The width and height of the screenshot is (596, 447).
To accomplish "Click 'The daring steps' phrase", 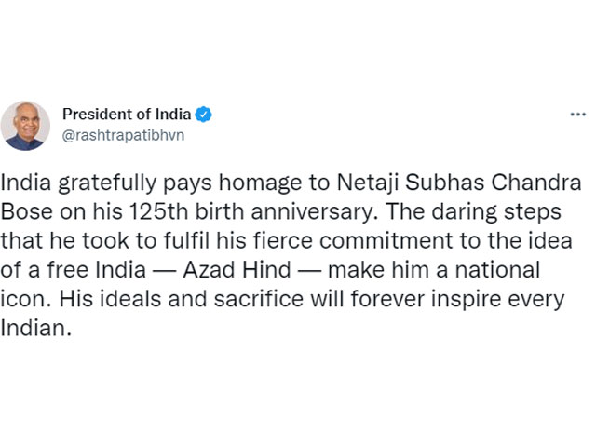I will tap(473, 212).
